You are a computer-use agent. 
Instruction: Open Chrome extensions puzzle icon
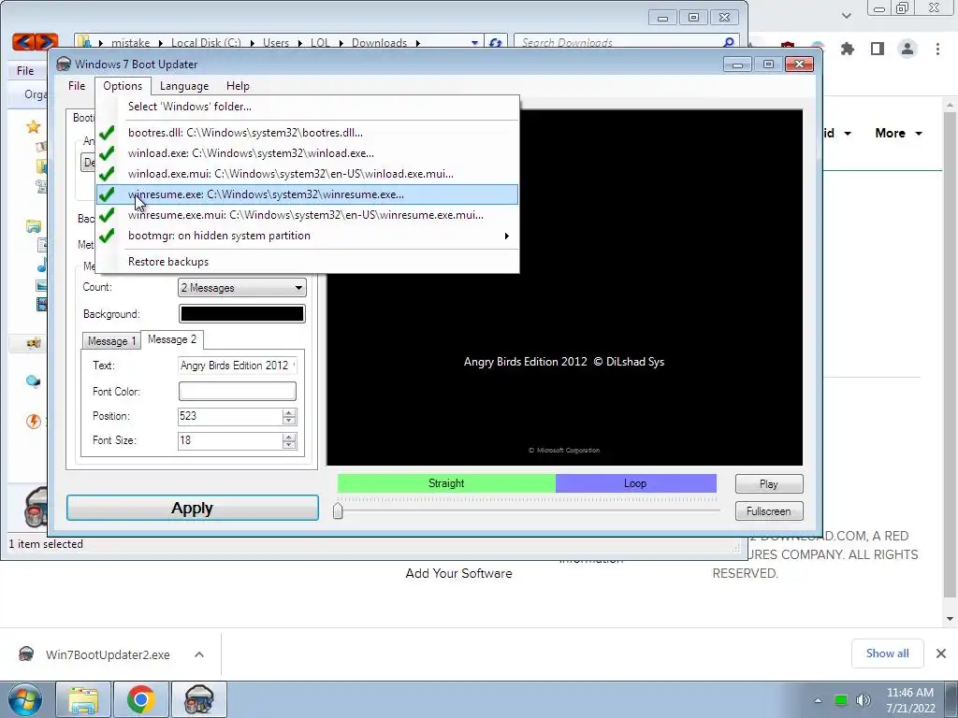pos(848,49)
